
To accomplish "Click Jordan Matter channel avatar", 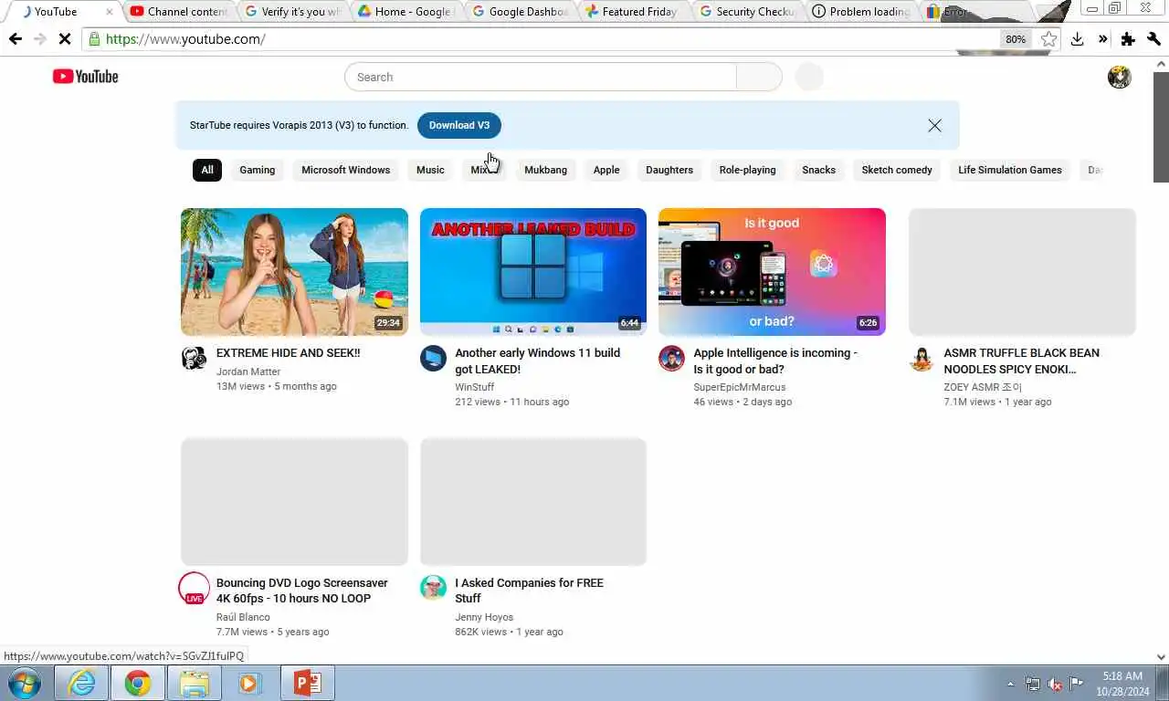I will click(194, 359).
